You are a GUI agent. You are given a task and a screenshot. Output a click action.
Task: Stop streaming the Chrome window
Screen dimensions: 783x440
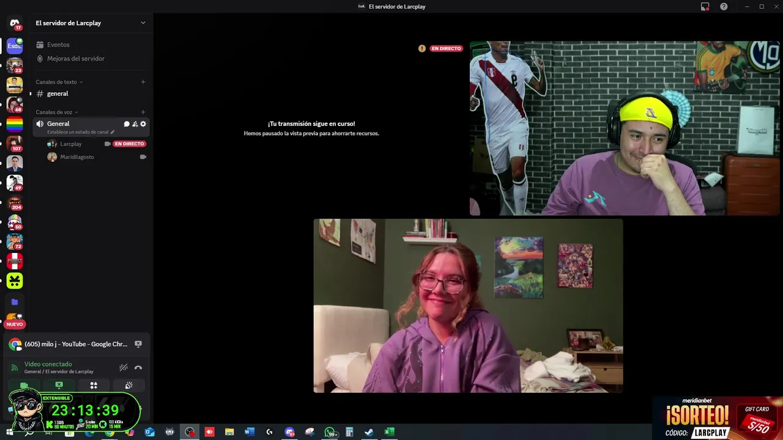point(138,344)
